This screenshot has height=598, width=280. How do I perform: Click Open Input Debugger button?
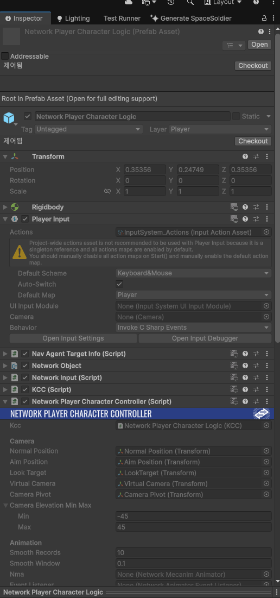(x=205, y=338)
